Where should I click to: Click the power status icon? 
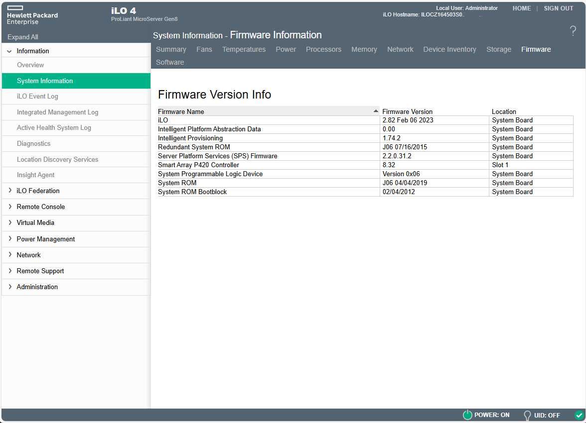pos(467,415)
